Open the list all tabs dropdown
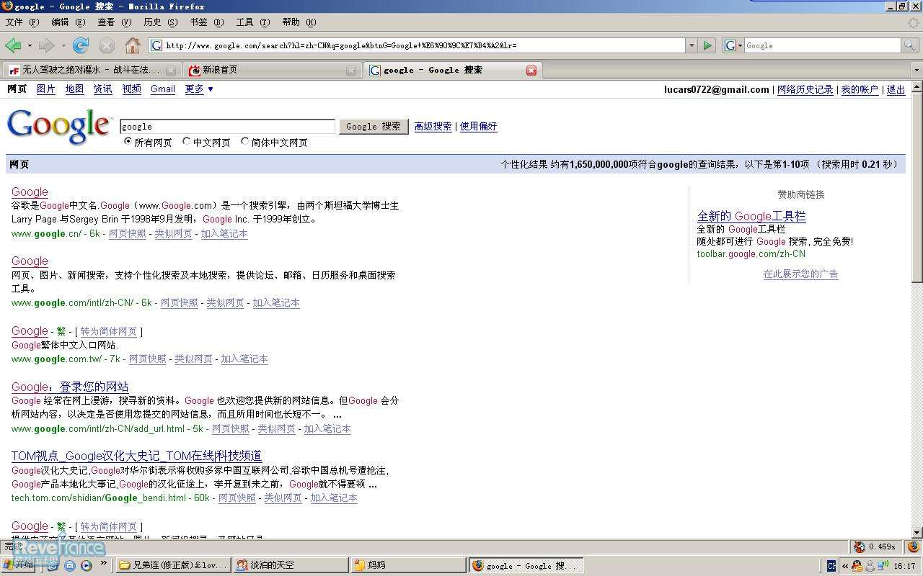Screen dimensions: 923x576 click(x=917, y=71)
